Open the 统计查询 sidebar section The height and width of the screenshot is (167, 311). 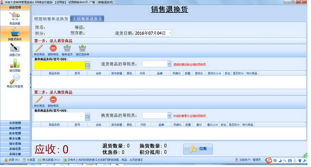(x=15, y=143)
